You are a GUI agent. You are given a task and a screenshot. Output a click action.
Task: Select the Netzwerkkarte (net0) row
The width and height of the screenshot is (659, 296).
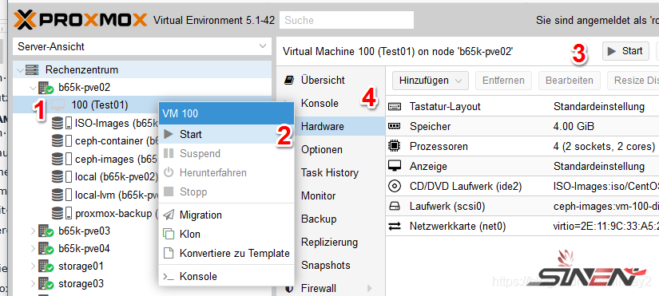click(x=522, y=227)
